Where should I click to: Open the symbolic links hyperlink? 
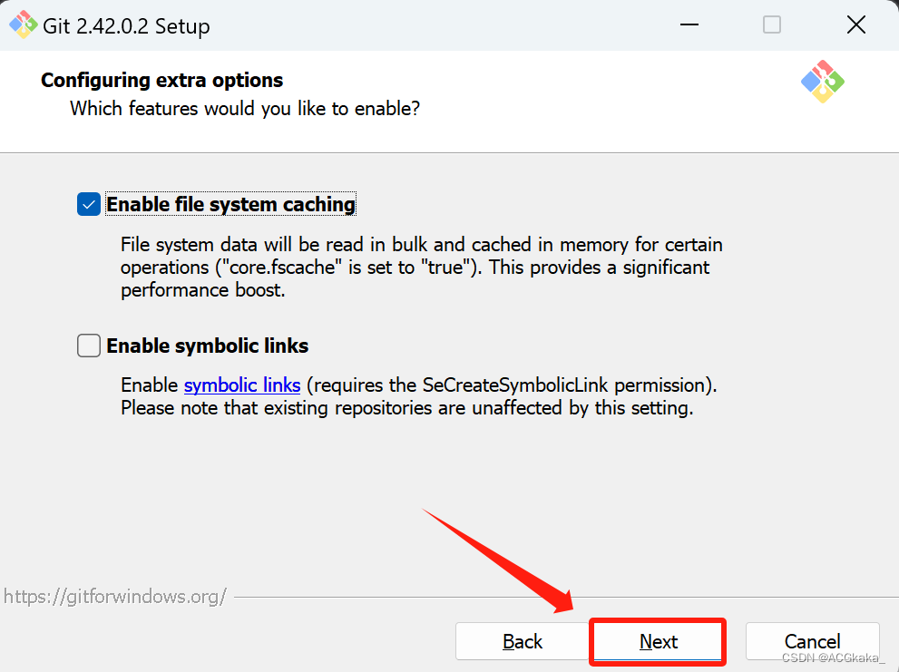(x=242, y=385)
